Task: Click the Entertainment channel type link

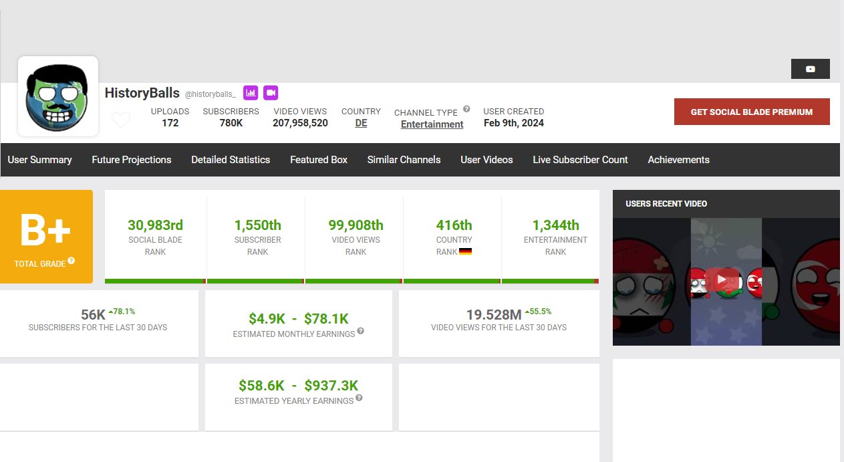Action: pos(432,124)
